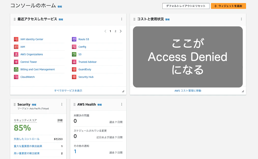
Task: Grab the drag handle of 最近アクセスしたサービス widget
Action: tap(15, 19)
